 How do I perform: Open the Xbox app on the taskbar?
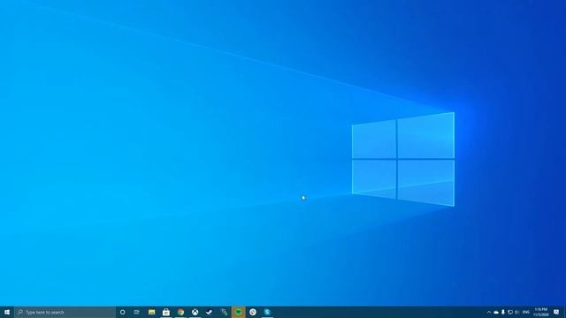tap(195, 312)
